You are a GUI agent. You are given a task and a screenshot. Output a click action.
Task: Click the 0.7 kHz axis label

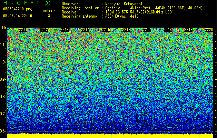3,114
